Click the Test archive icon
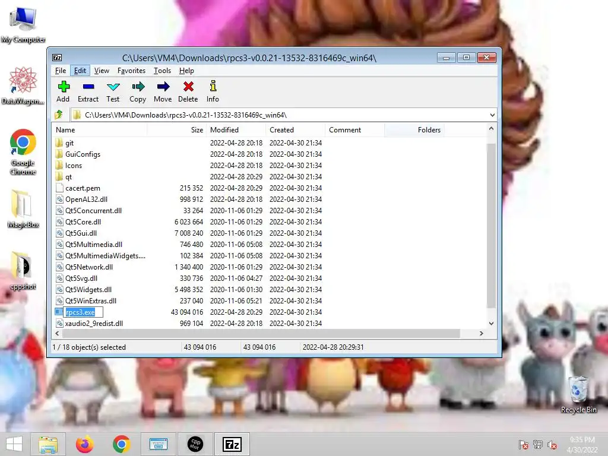Viewport: 608px width, 456px height. [x=113, y=87]
